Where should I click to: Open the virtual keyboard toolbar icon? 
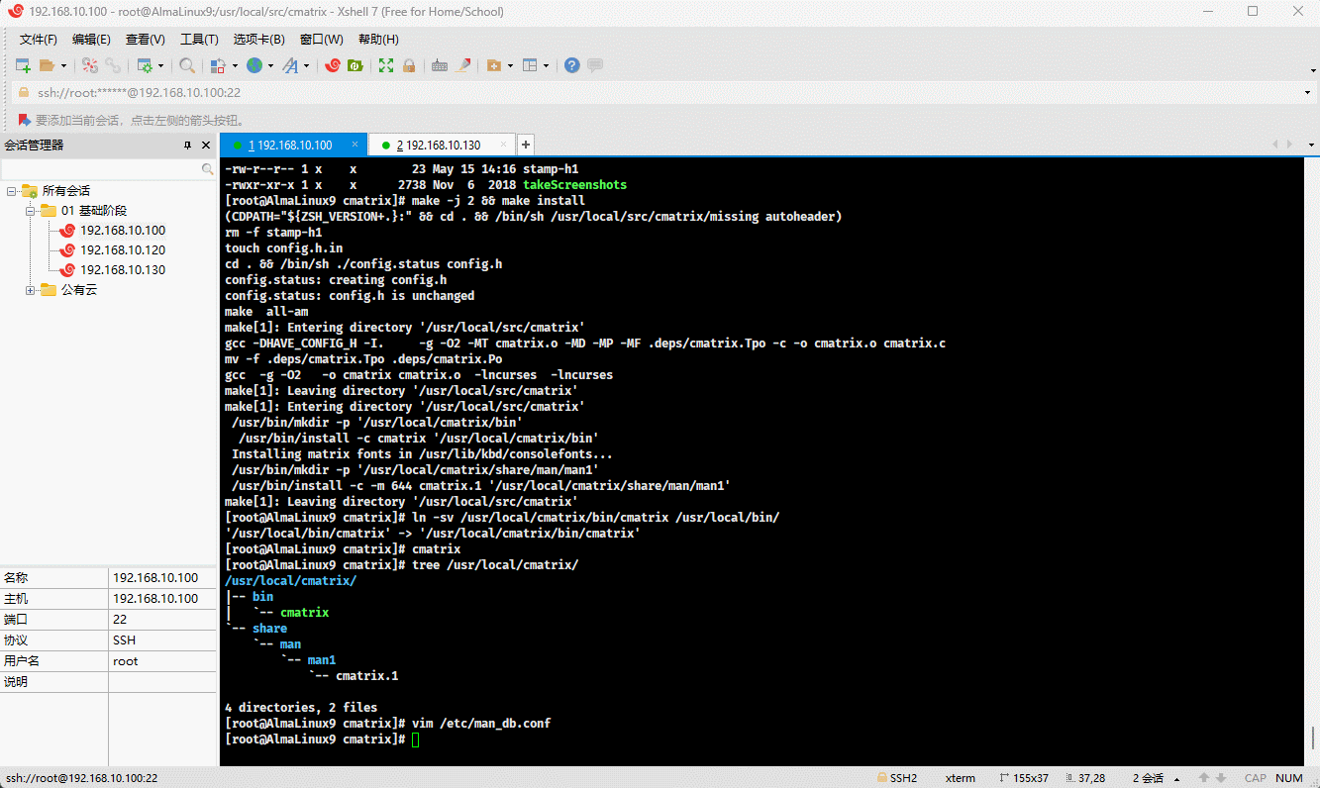[x=440, y=65]
